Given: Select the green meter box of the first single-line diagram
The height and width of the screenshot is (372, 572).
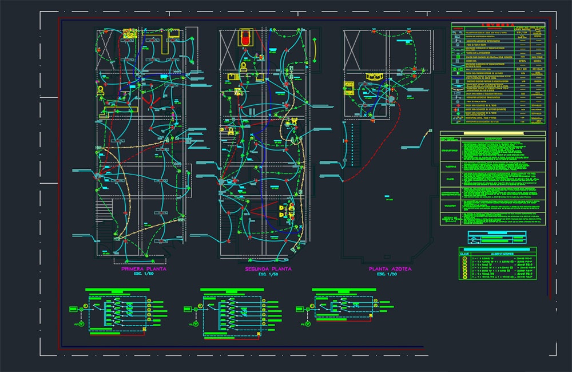Looking at the screenshot, I should [73, 309].
